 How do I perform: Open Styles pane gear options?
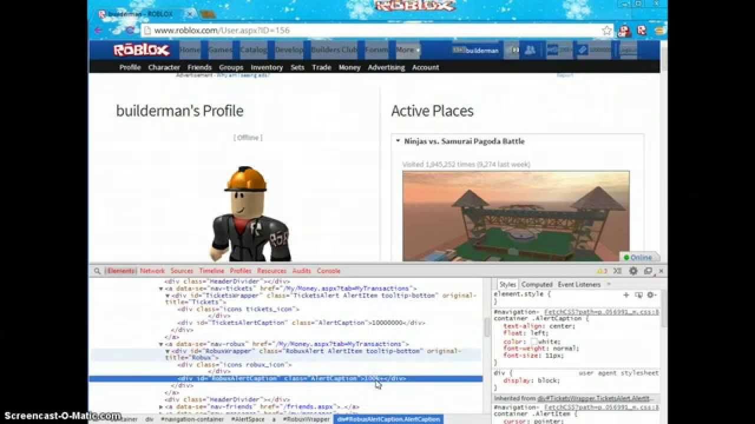tap(651, 294)
